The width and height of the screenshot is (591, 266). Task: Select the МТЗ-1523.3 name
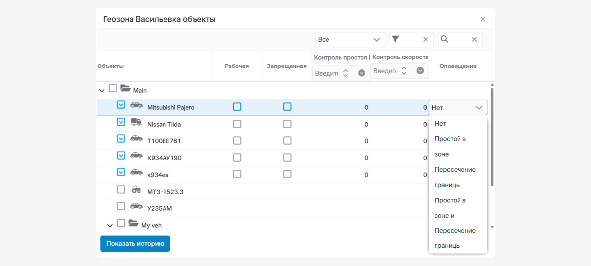click(x=165, y=192)
